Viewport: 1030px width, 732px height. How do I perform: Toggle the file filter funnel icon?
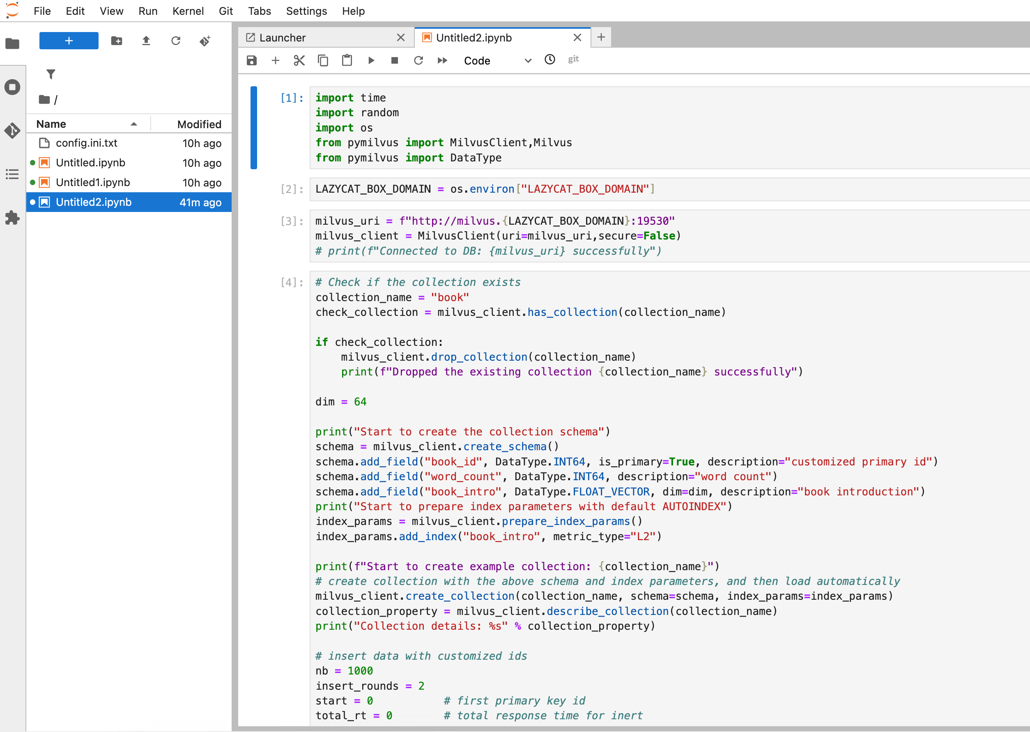coord(51,74)
